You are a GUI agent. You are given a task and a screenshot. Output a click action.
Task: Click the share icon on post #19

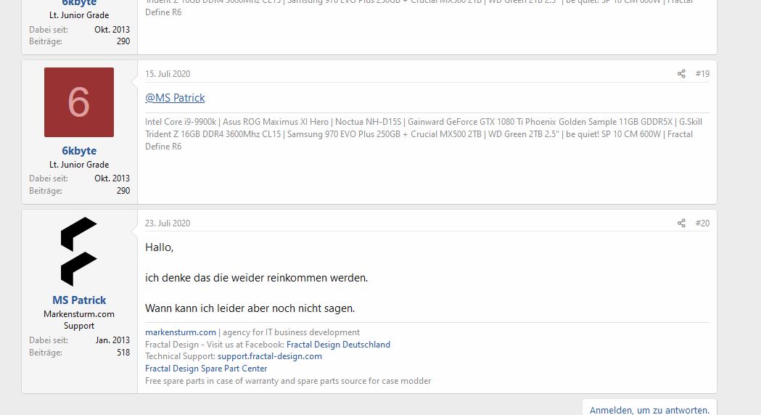coord(681,74)
